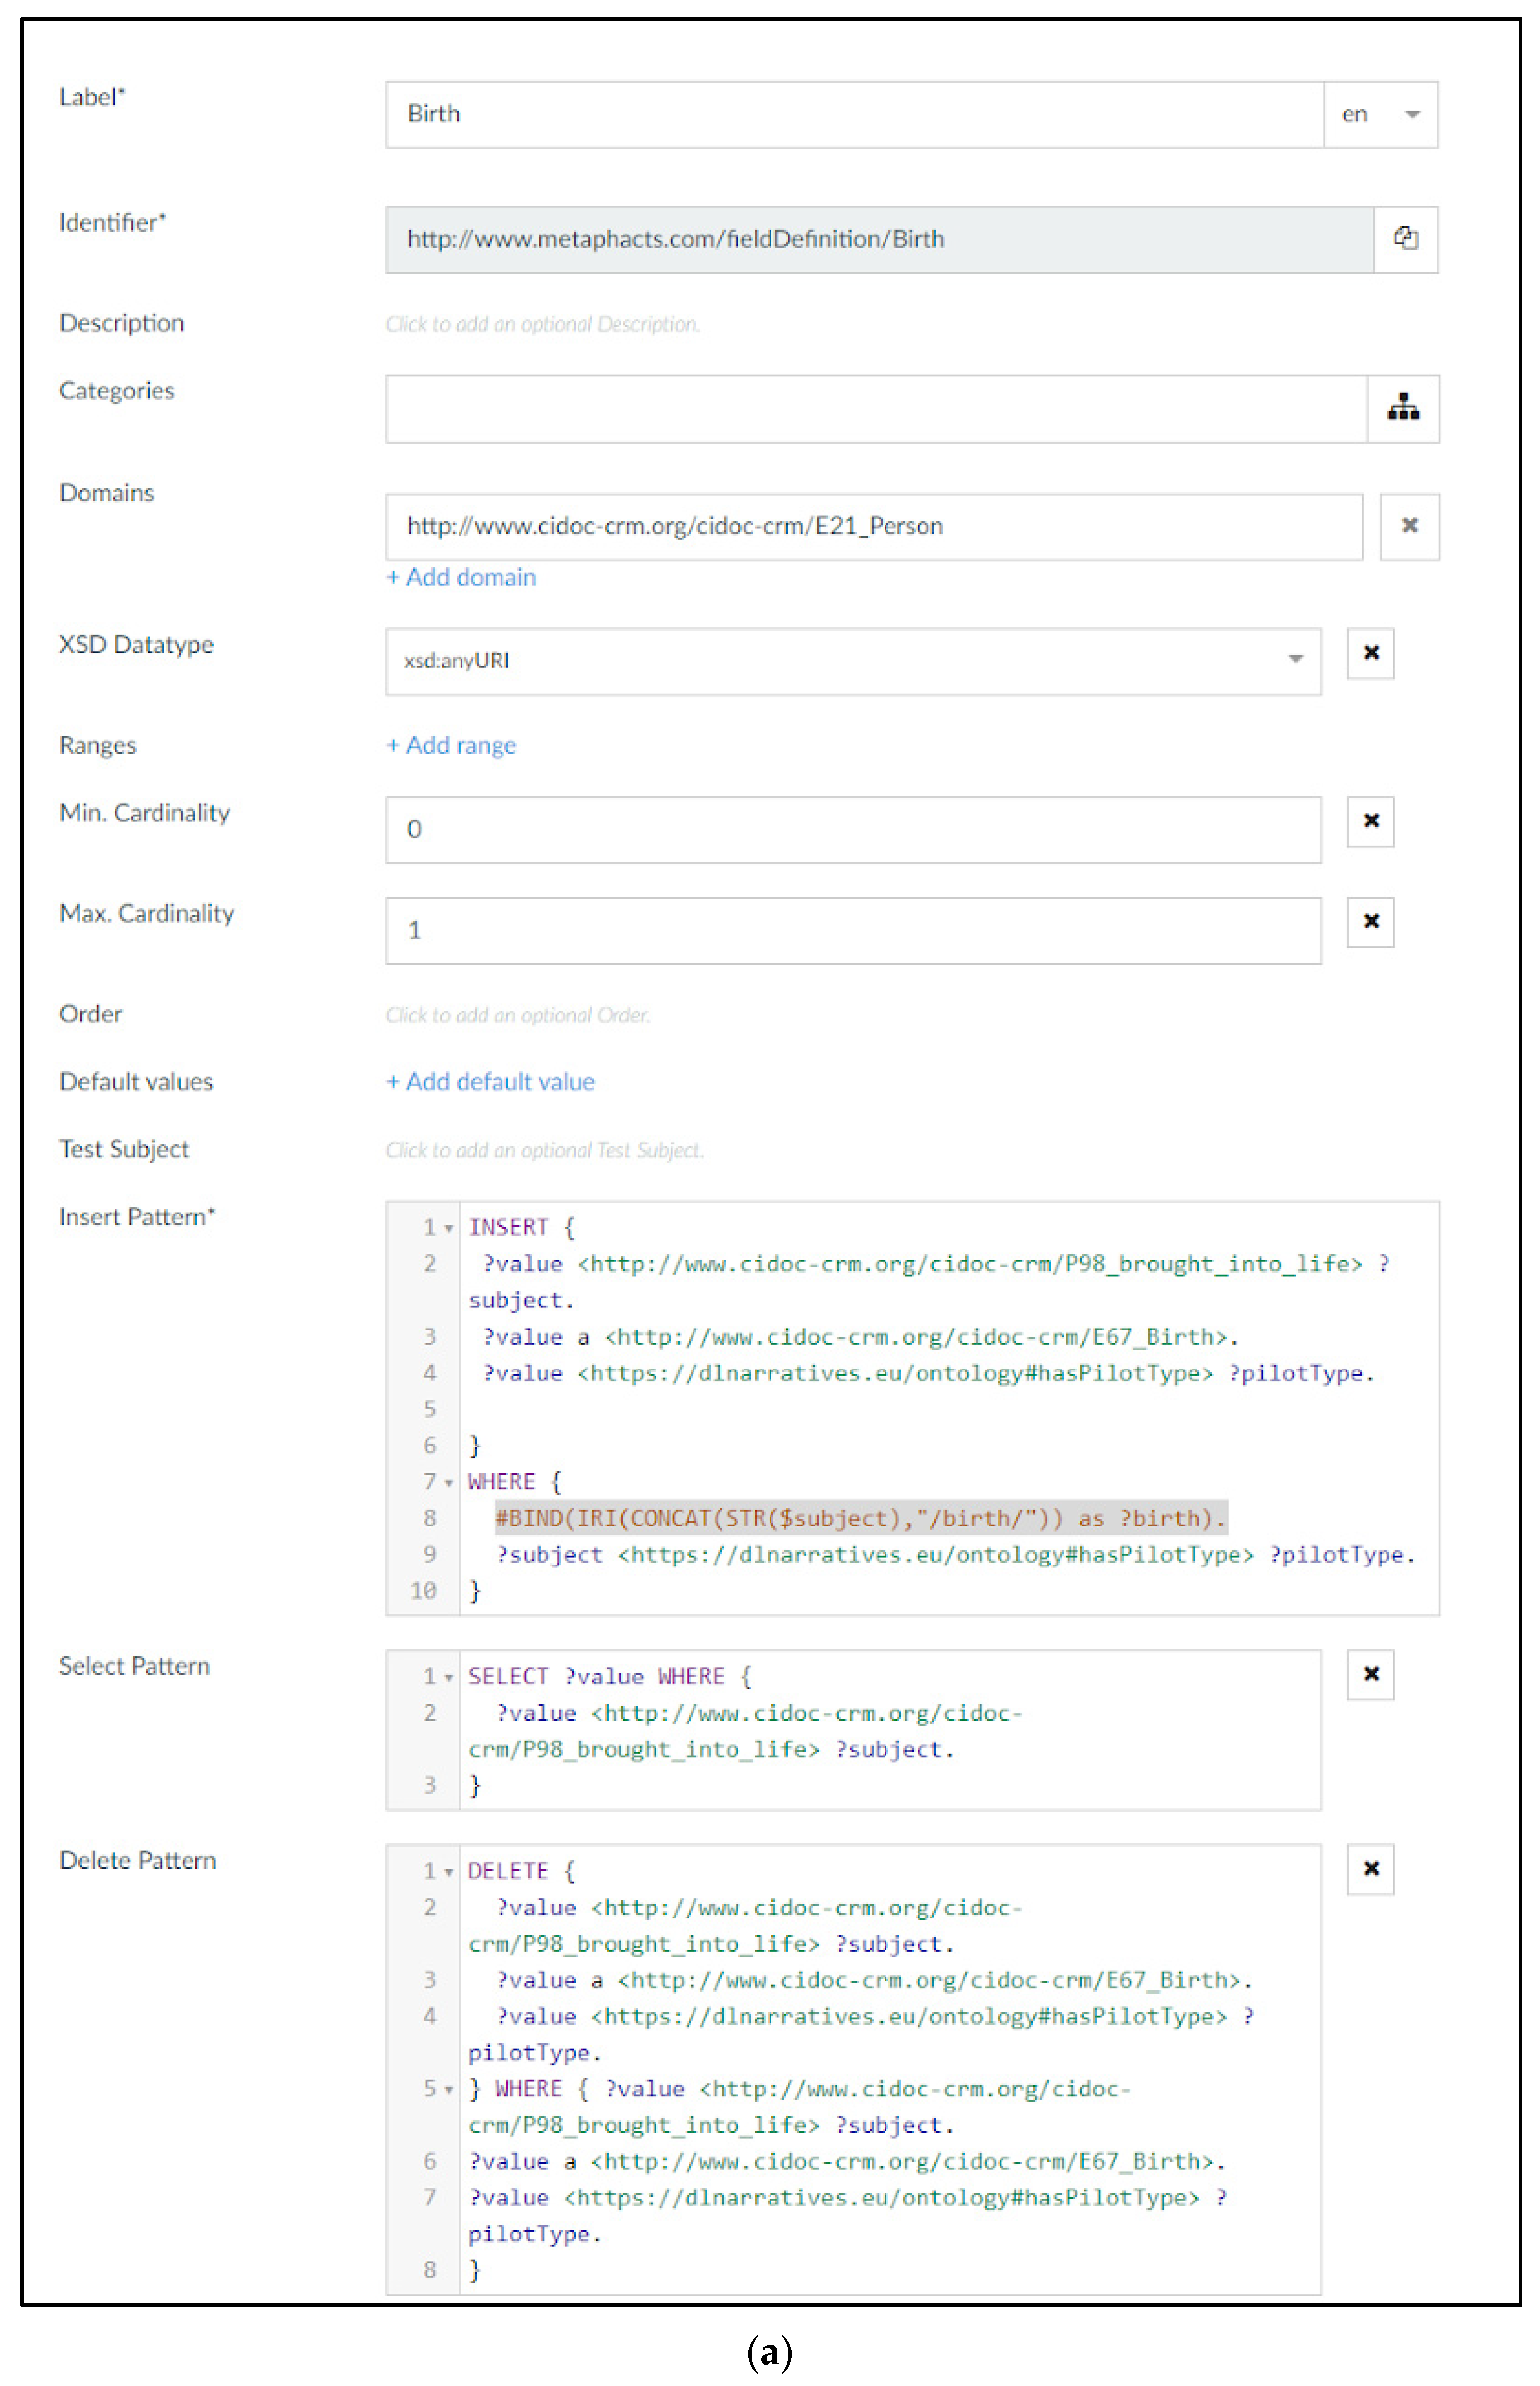
Task: Click the Add domain link
Action: click(461, 577)
